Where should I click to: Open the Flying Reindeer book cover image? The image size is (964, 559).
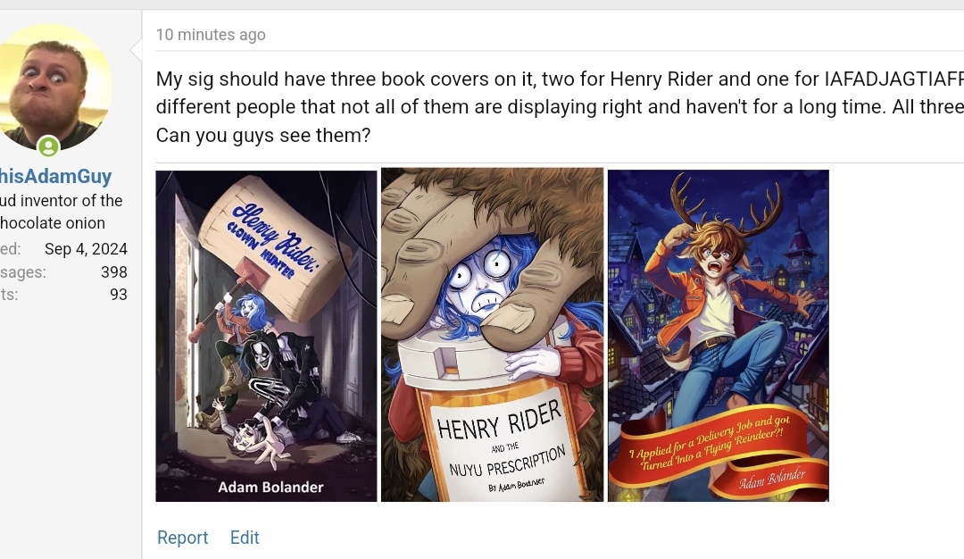(718, 336)
